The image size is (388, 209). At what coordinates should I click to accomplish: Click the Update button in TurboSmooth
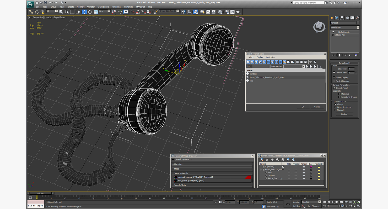344,114
